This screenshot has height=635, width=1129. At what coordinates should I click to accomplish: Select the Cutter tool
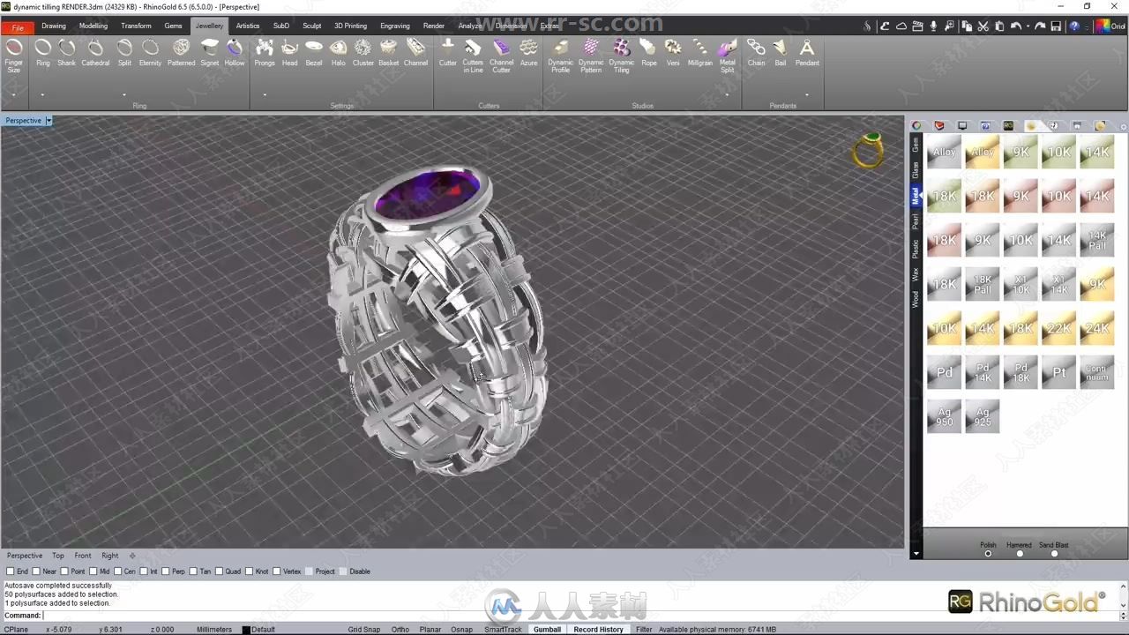[x=448, y=53]
